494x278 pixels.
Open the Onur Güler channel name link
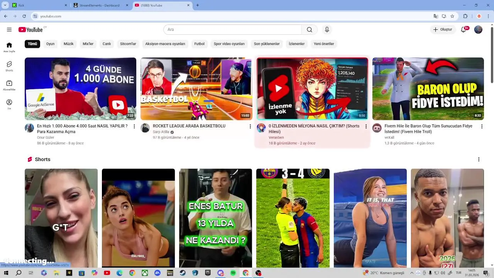(x=46, y=137)
